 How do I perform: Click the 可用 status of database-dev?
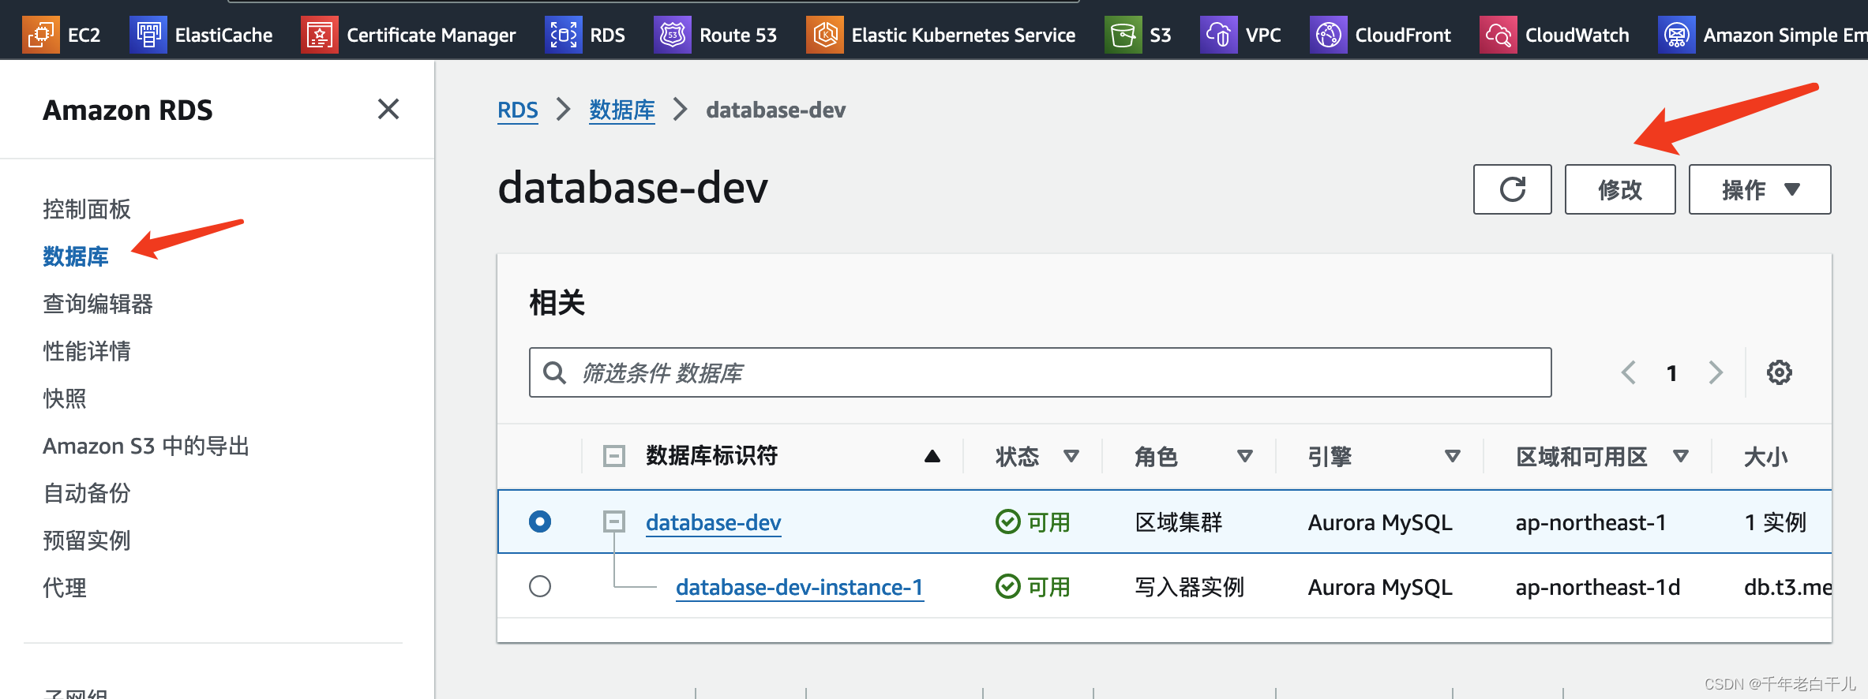pyautogui.click(x=1033, y=522)
